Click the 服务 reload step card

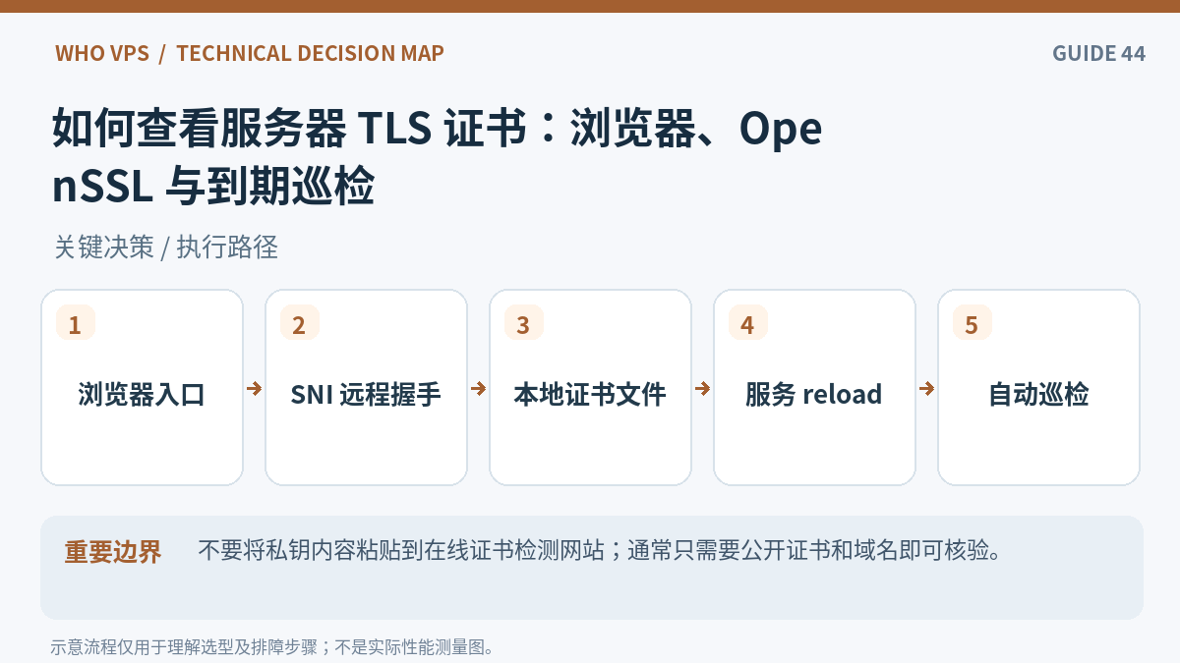pyautogui.click(x=814, y=387)
